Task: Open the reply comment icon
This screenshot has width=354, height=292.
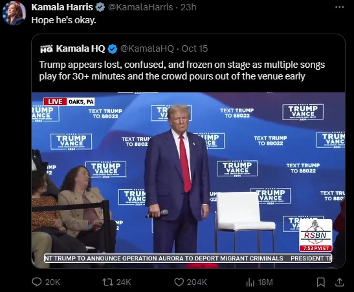Action: [37, 282]
